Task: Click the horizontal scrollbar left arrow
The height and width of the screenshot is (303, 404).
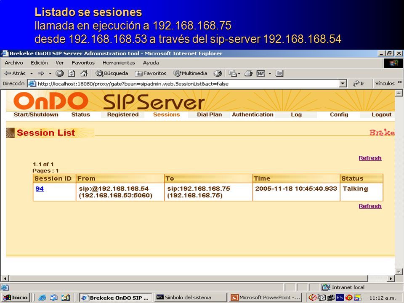Action: coord(5,279)
